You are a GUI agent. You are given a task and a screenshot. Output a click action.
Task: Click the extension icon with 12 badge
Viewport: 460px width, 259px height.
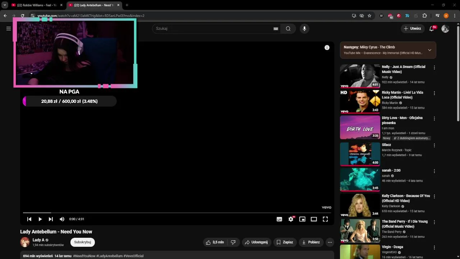coord(390,15)
